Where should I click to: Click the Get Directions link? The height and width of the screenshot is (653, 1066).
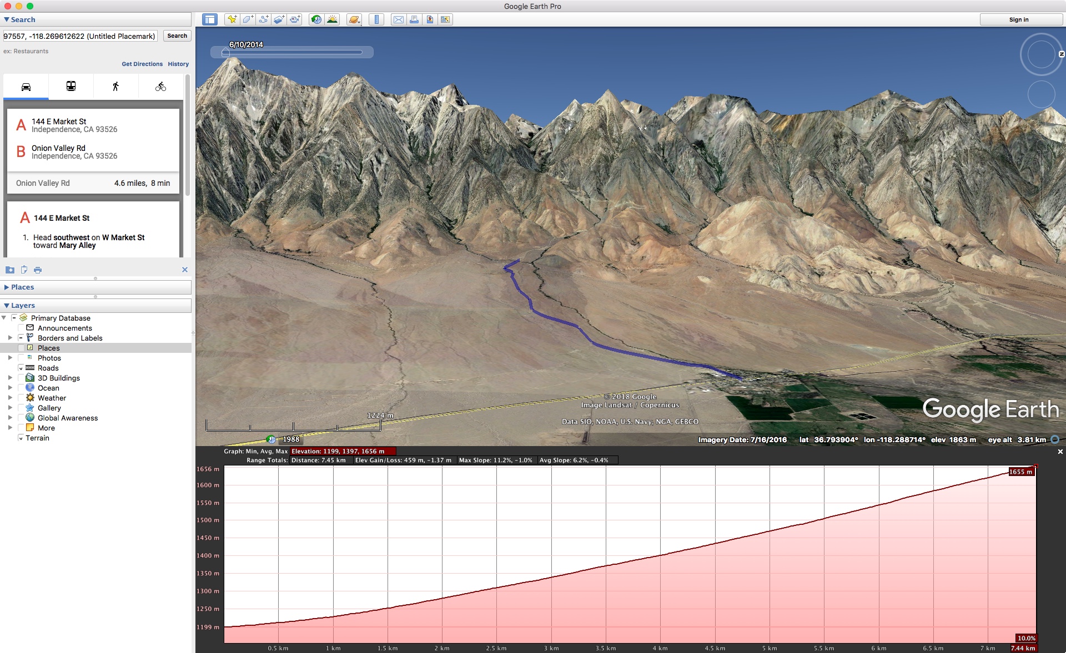[x=142, y=64]
